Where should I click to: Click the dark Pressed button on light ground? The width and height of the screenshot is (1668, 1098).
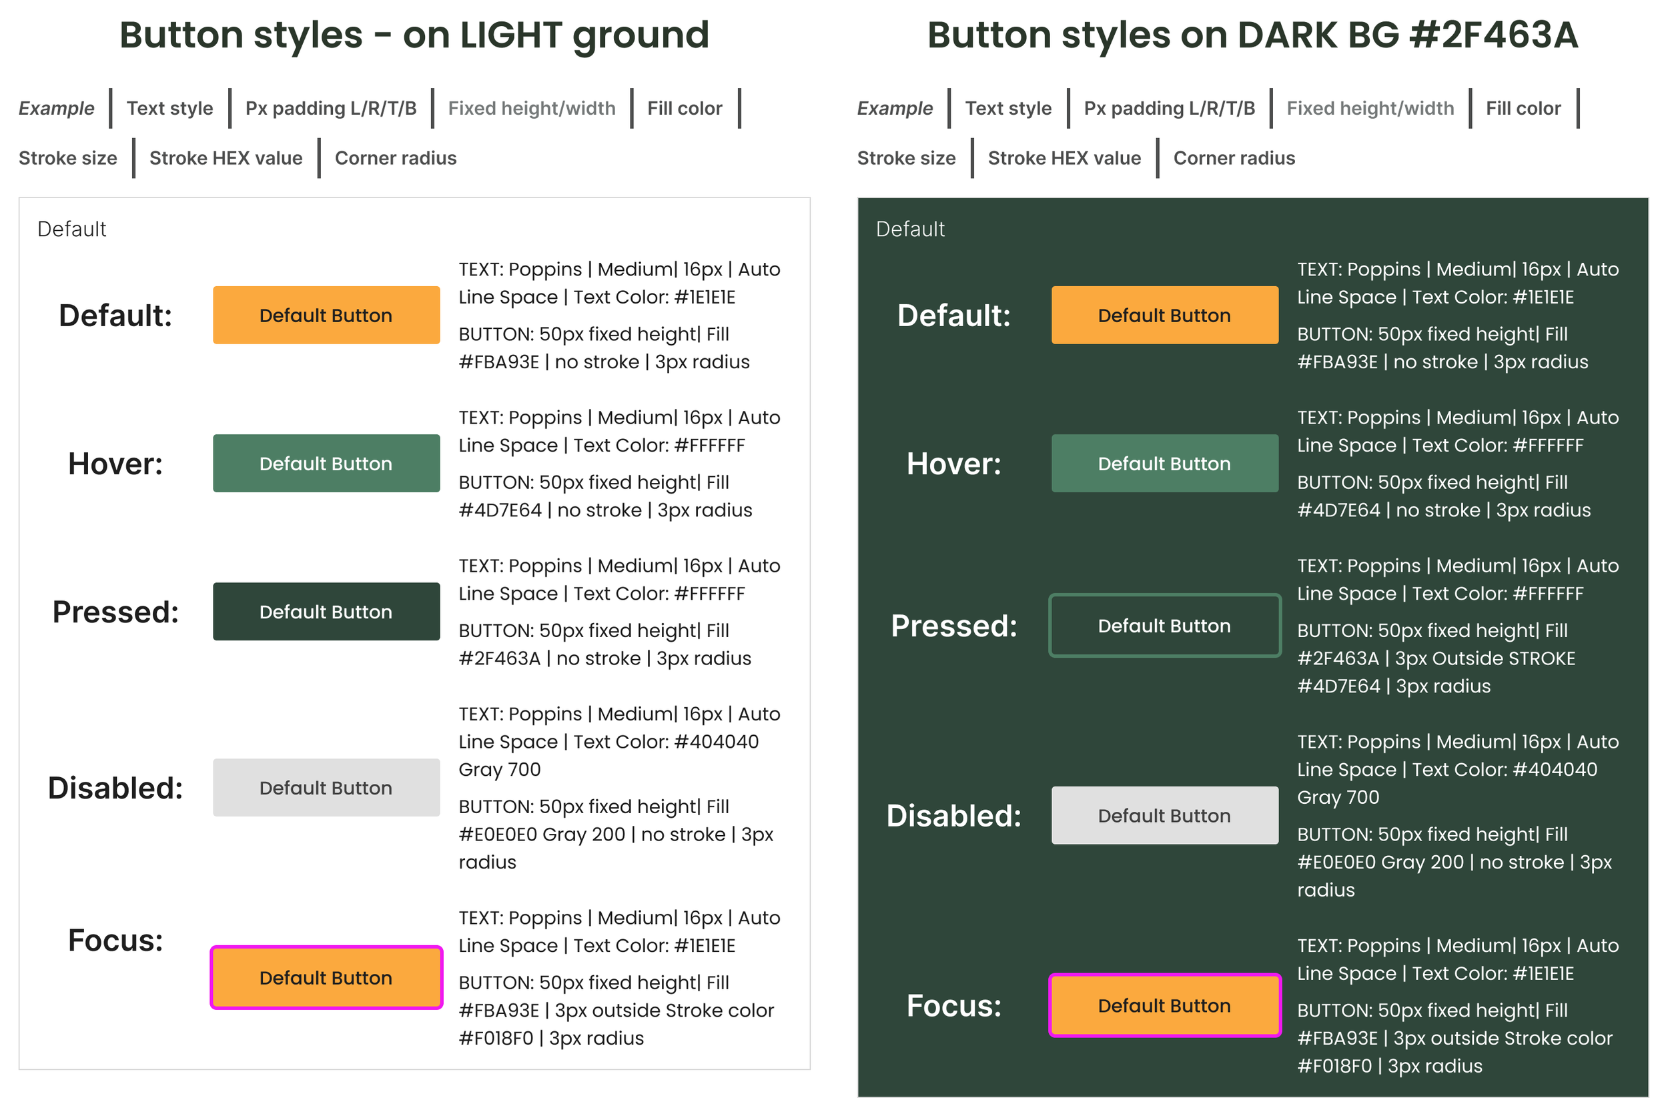coord(326,612)
